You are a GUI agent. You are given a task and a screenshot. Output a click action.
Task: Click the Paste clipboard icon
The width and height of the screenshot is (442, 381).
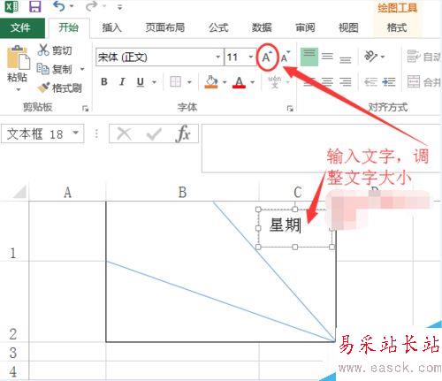point(19,57)
